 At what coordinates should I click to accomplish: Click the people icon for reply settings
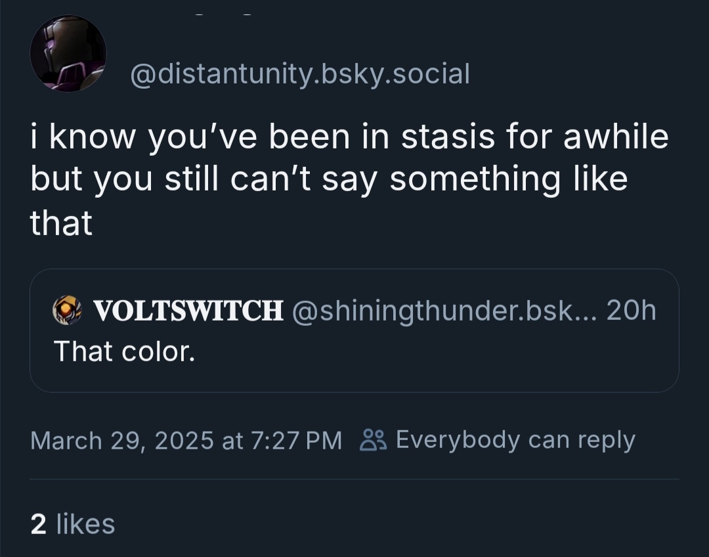click(x=373, y=439)
